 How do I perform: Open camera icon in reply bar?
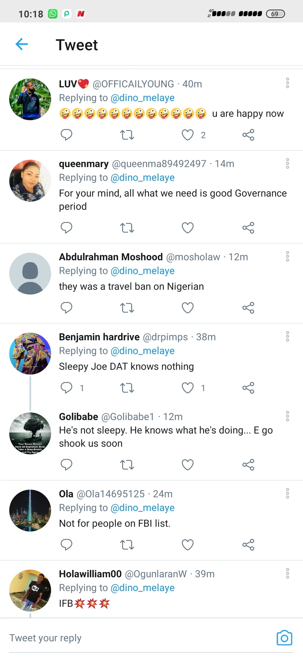284,638
